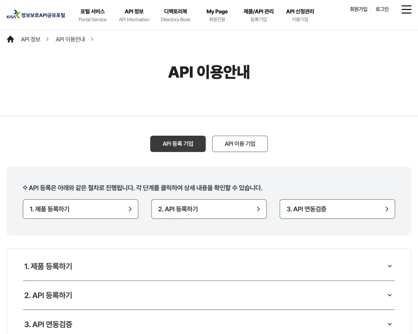Open the API 정보 top menu
Screen dimensions: 418x334
click(x=134, y=15)
